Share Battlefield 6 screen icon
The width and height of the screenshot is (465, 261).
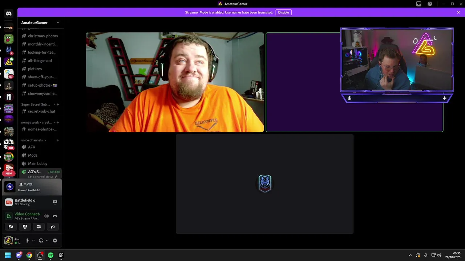tap(55, 202)
